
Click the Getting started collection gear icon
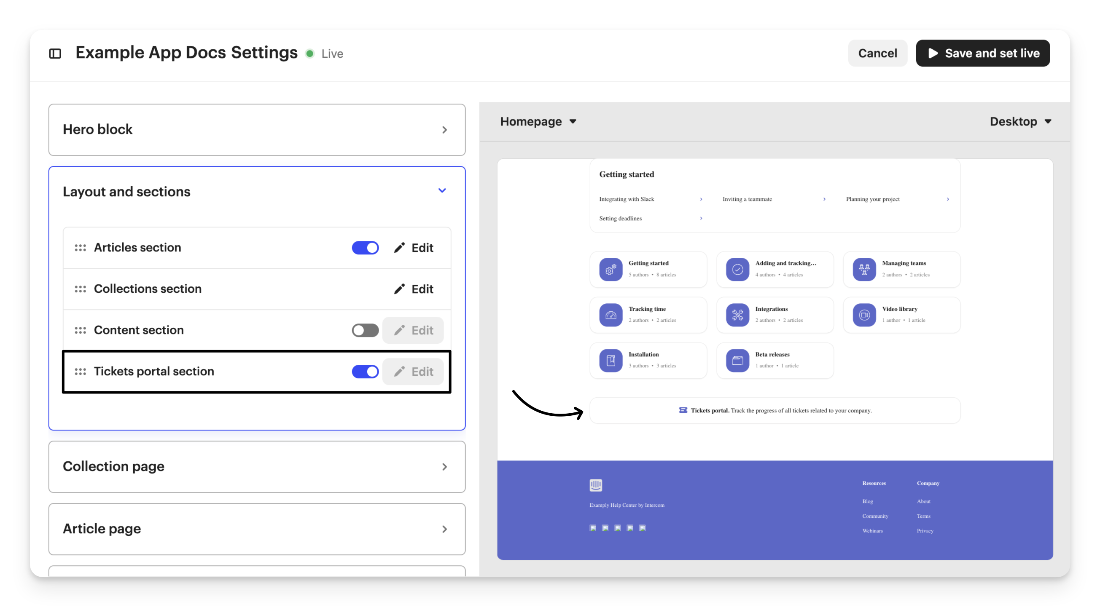click(611, 270)
